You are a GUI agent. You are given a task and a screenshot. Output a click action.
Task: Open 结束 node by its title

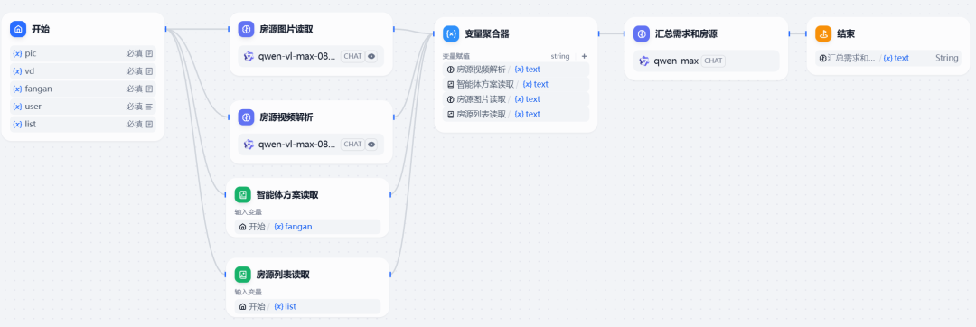846,33
